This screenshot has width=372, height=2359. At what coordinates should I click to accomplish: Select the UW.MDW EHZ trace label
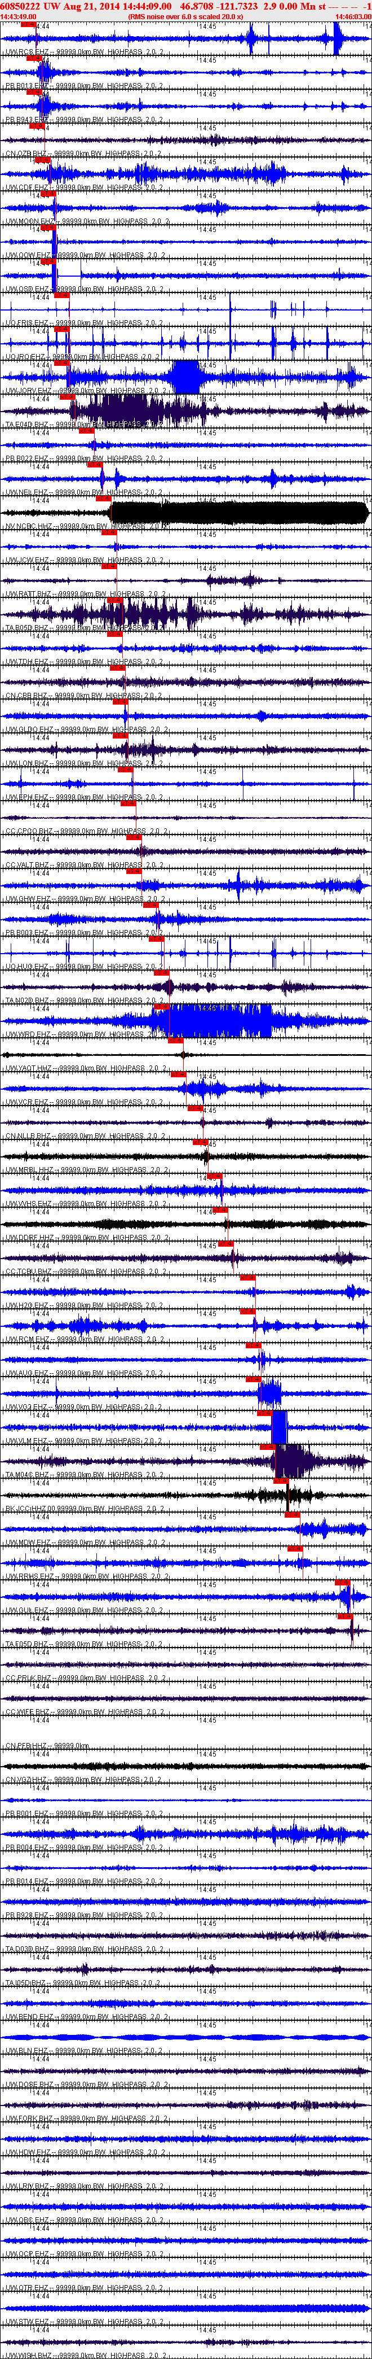coord(84,1543)
